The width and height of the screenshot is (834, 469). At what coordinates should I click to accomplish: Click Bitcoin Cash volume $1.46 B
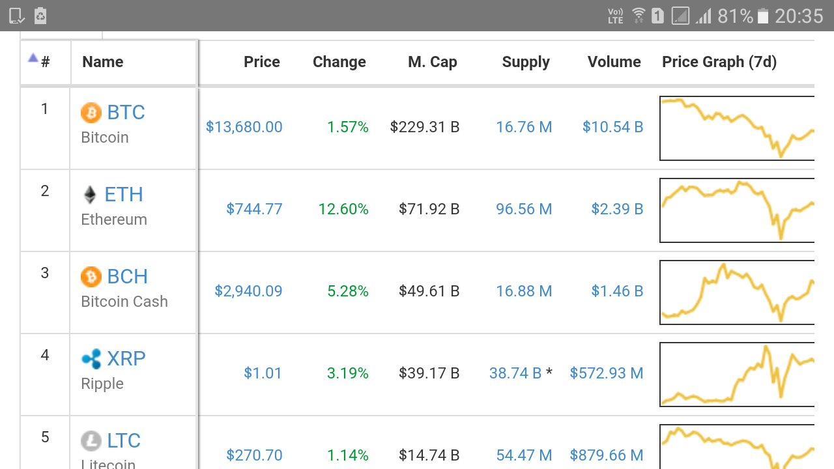pyautogui.click(x=618, y=291)
